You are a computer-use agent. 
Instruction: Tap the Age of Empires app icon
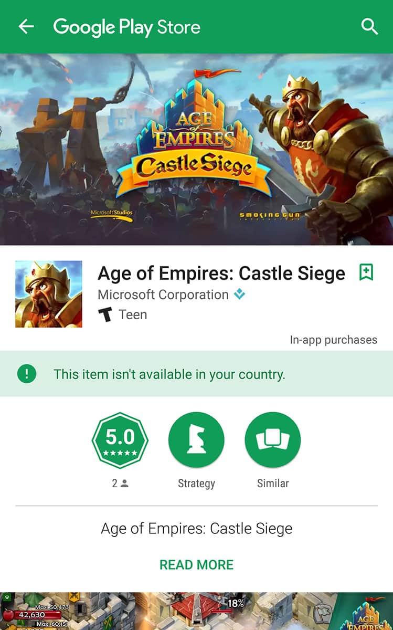click(x=49, y=294)
